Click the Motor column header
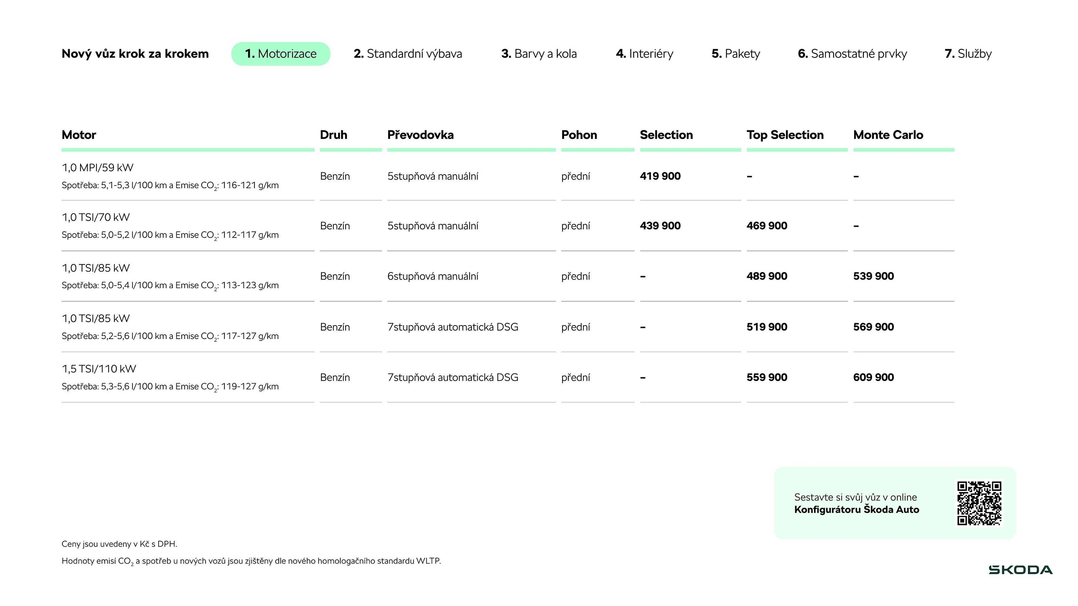 79,135
